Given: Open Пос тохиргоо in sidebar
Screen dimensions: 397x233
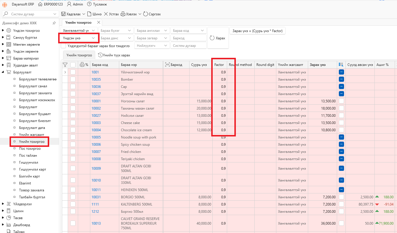Looking at the screenshot, I should tap(30, 149).
